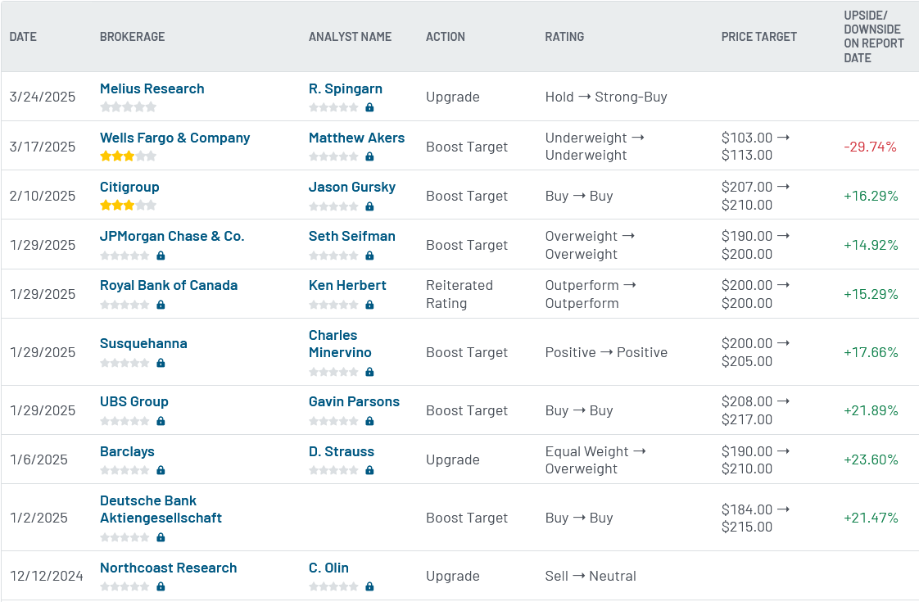
Task: Click lock icon under UBS Group
Action: 161,421
